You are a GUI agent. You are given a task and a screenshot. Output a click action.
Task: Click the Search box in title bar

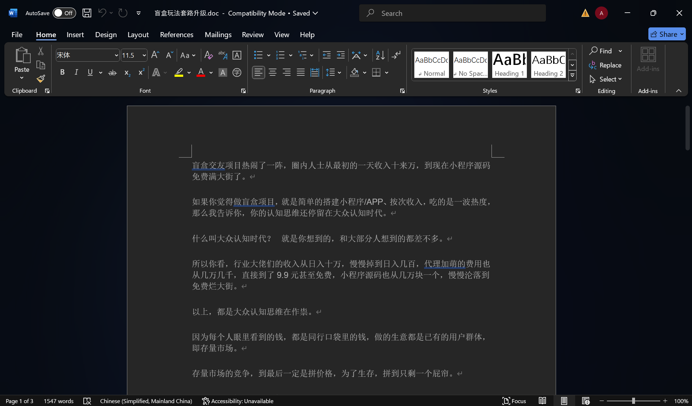452,13
